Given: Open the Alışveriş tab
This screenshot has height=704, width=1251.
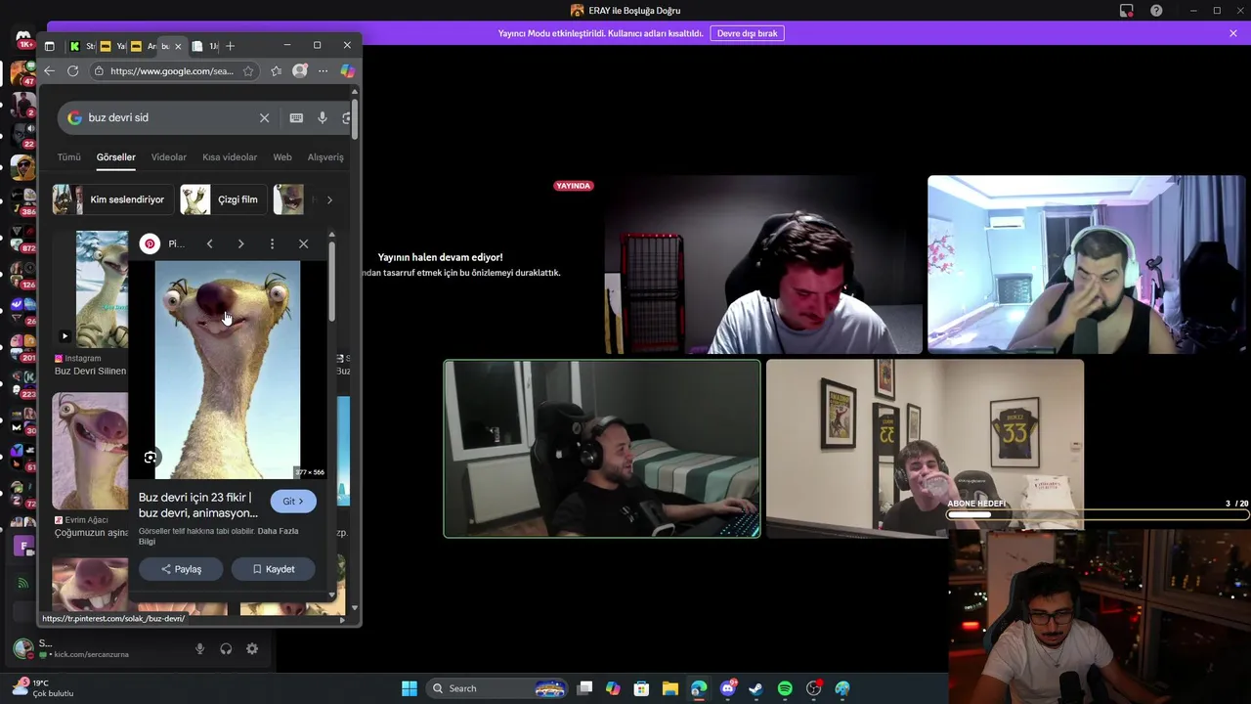Looking at the screenshot, I should click(x=325, y=156).
